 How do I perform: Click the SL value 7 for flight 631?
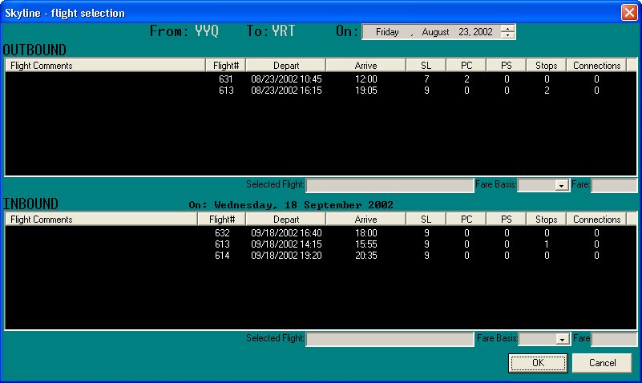click(x=426, y=79)
